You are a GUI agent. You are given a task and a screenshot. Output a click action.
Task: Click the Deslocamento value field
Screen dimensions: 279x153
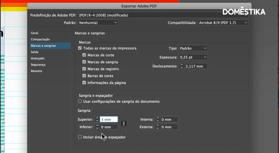pyautogui.click(x=196, y=66)
